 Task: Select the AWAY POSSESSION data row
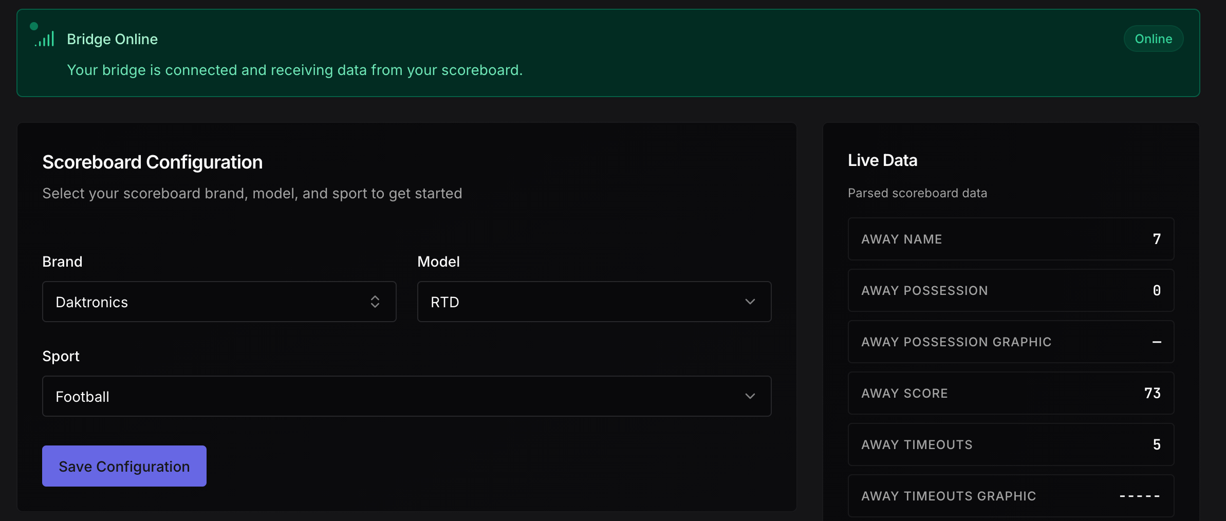1011,290
